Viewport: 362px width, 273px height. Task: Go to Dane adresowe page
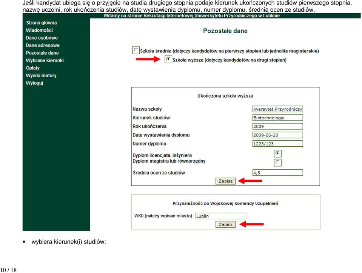tap(43, 45)
